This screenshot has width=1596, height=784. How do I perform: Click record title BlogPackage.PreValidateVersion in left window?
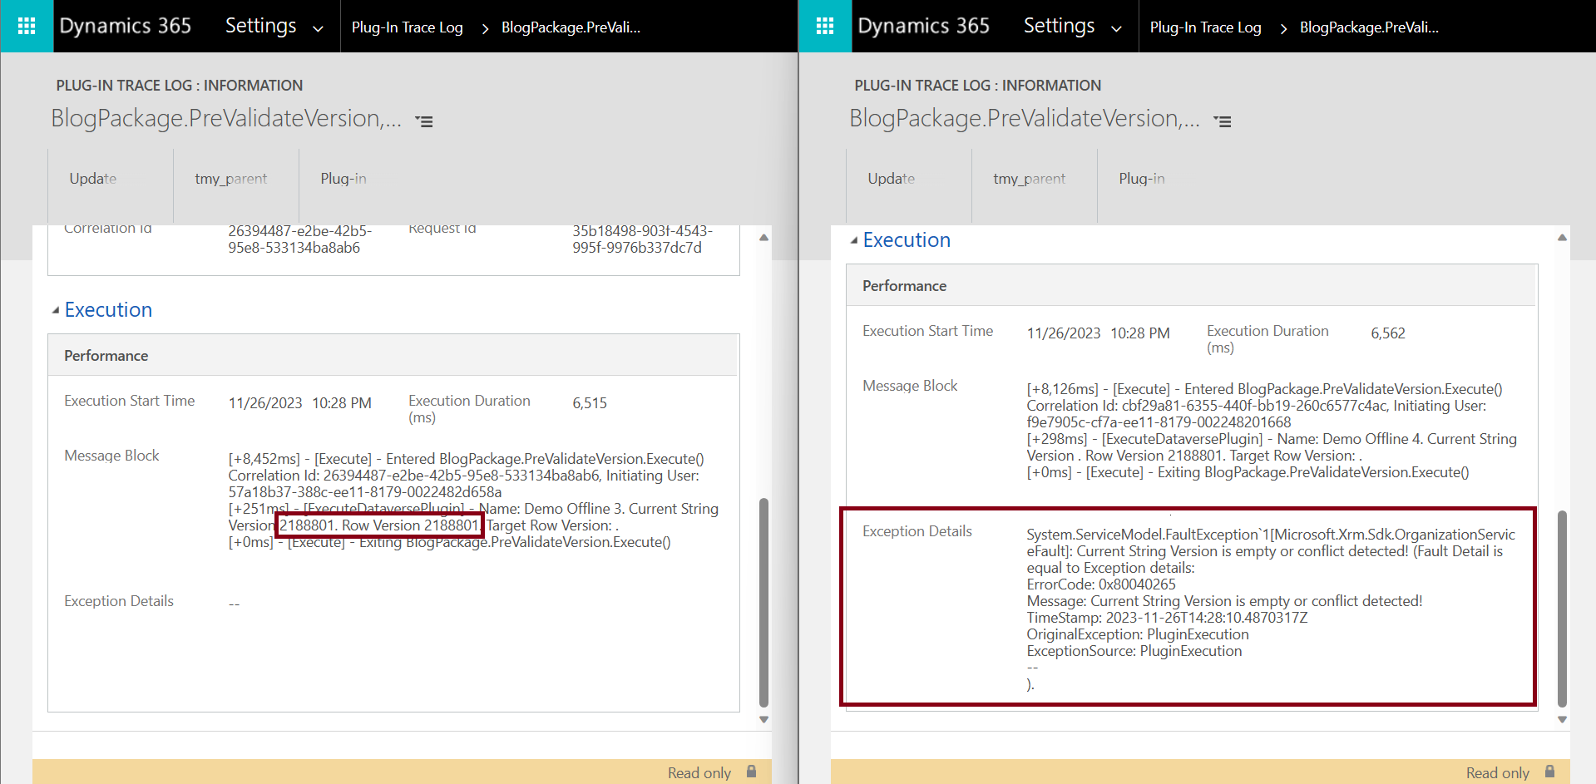pyautogui.click(x=226, y=119)
